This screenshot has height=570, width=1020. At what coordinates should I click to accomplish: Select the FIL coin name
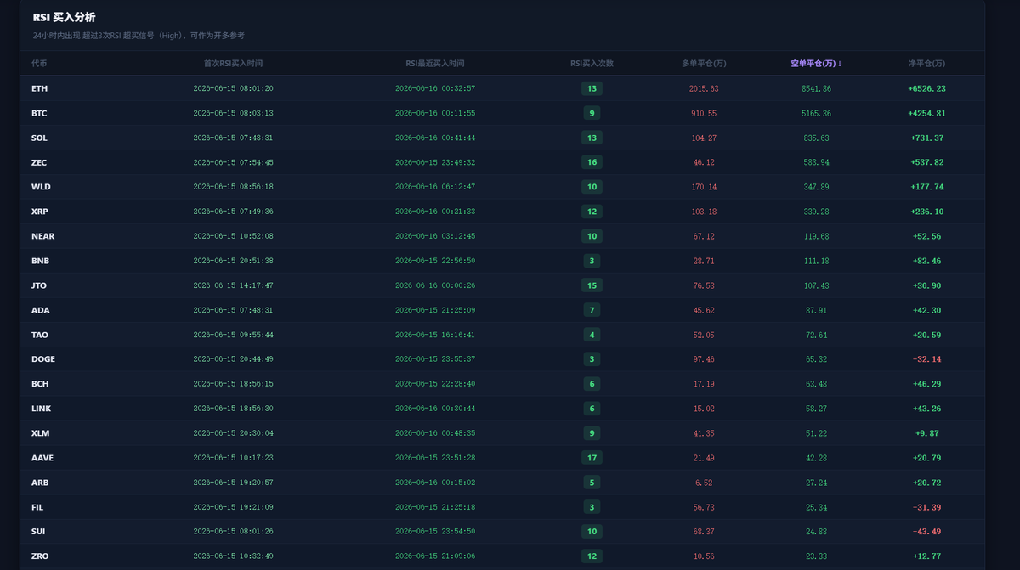coord(38,507)
